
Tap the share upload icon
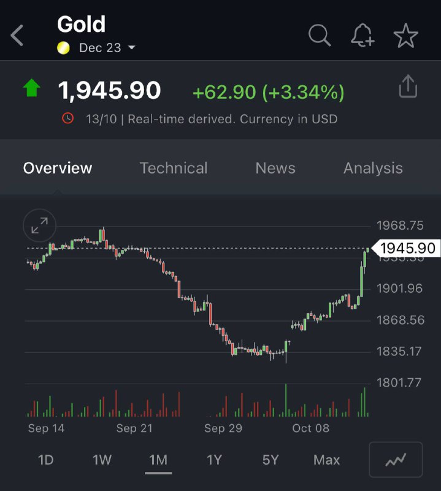click(408, 86)
